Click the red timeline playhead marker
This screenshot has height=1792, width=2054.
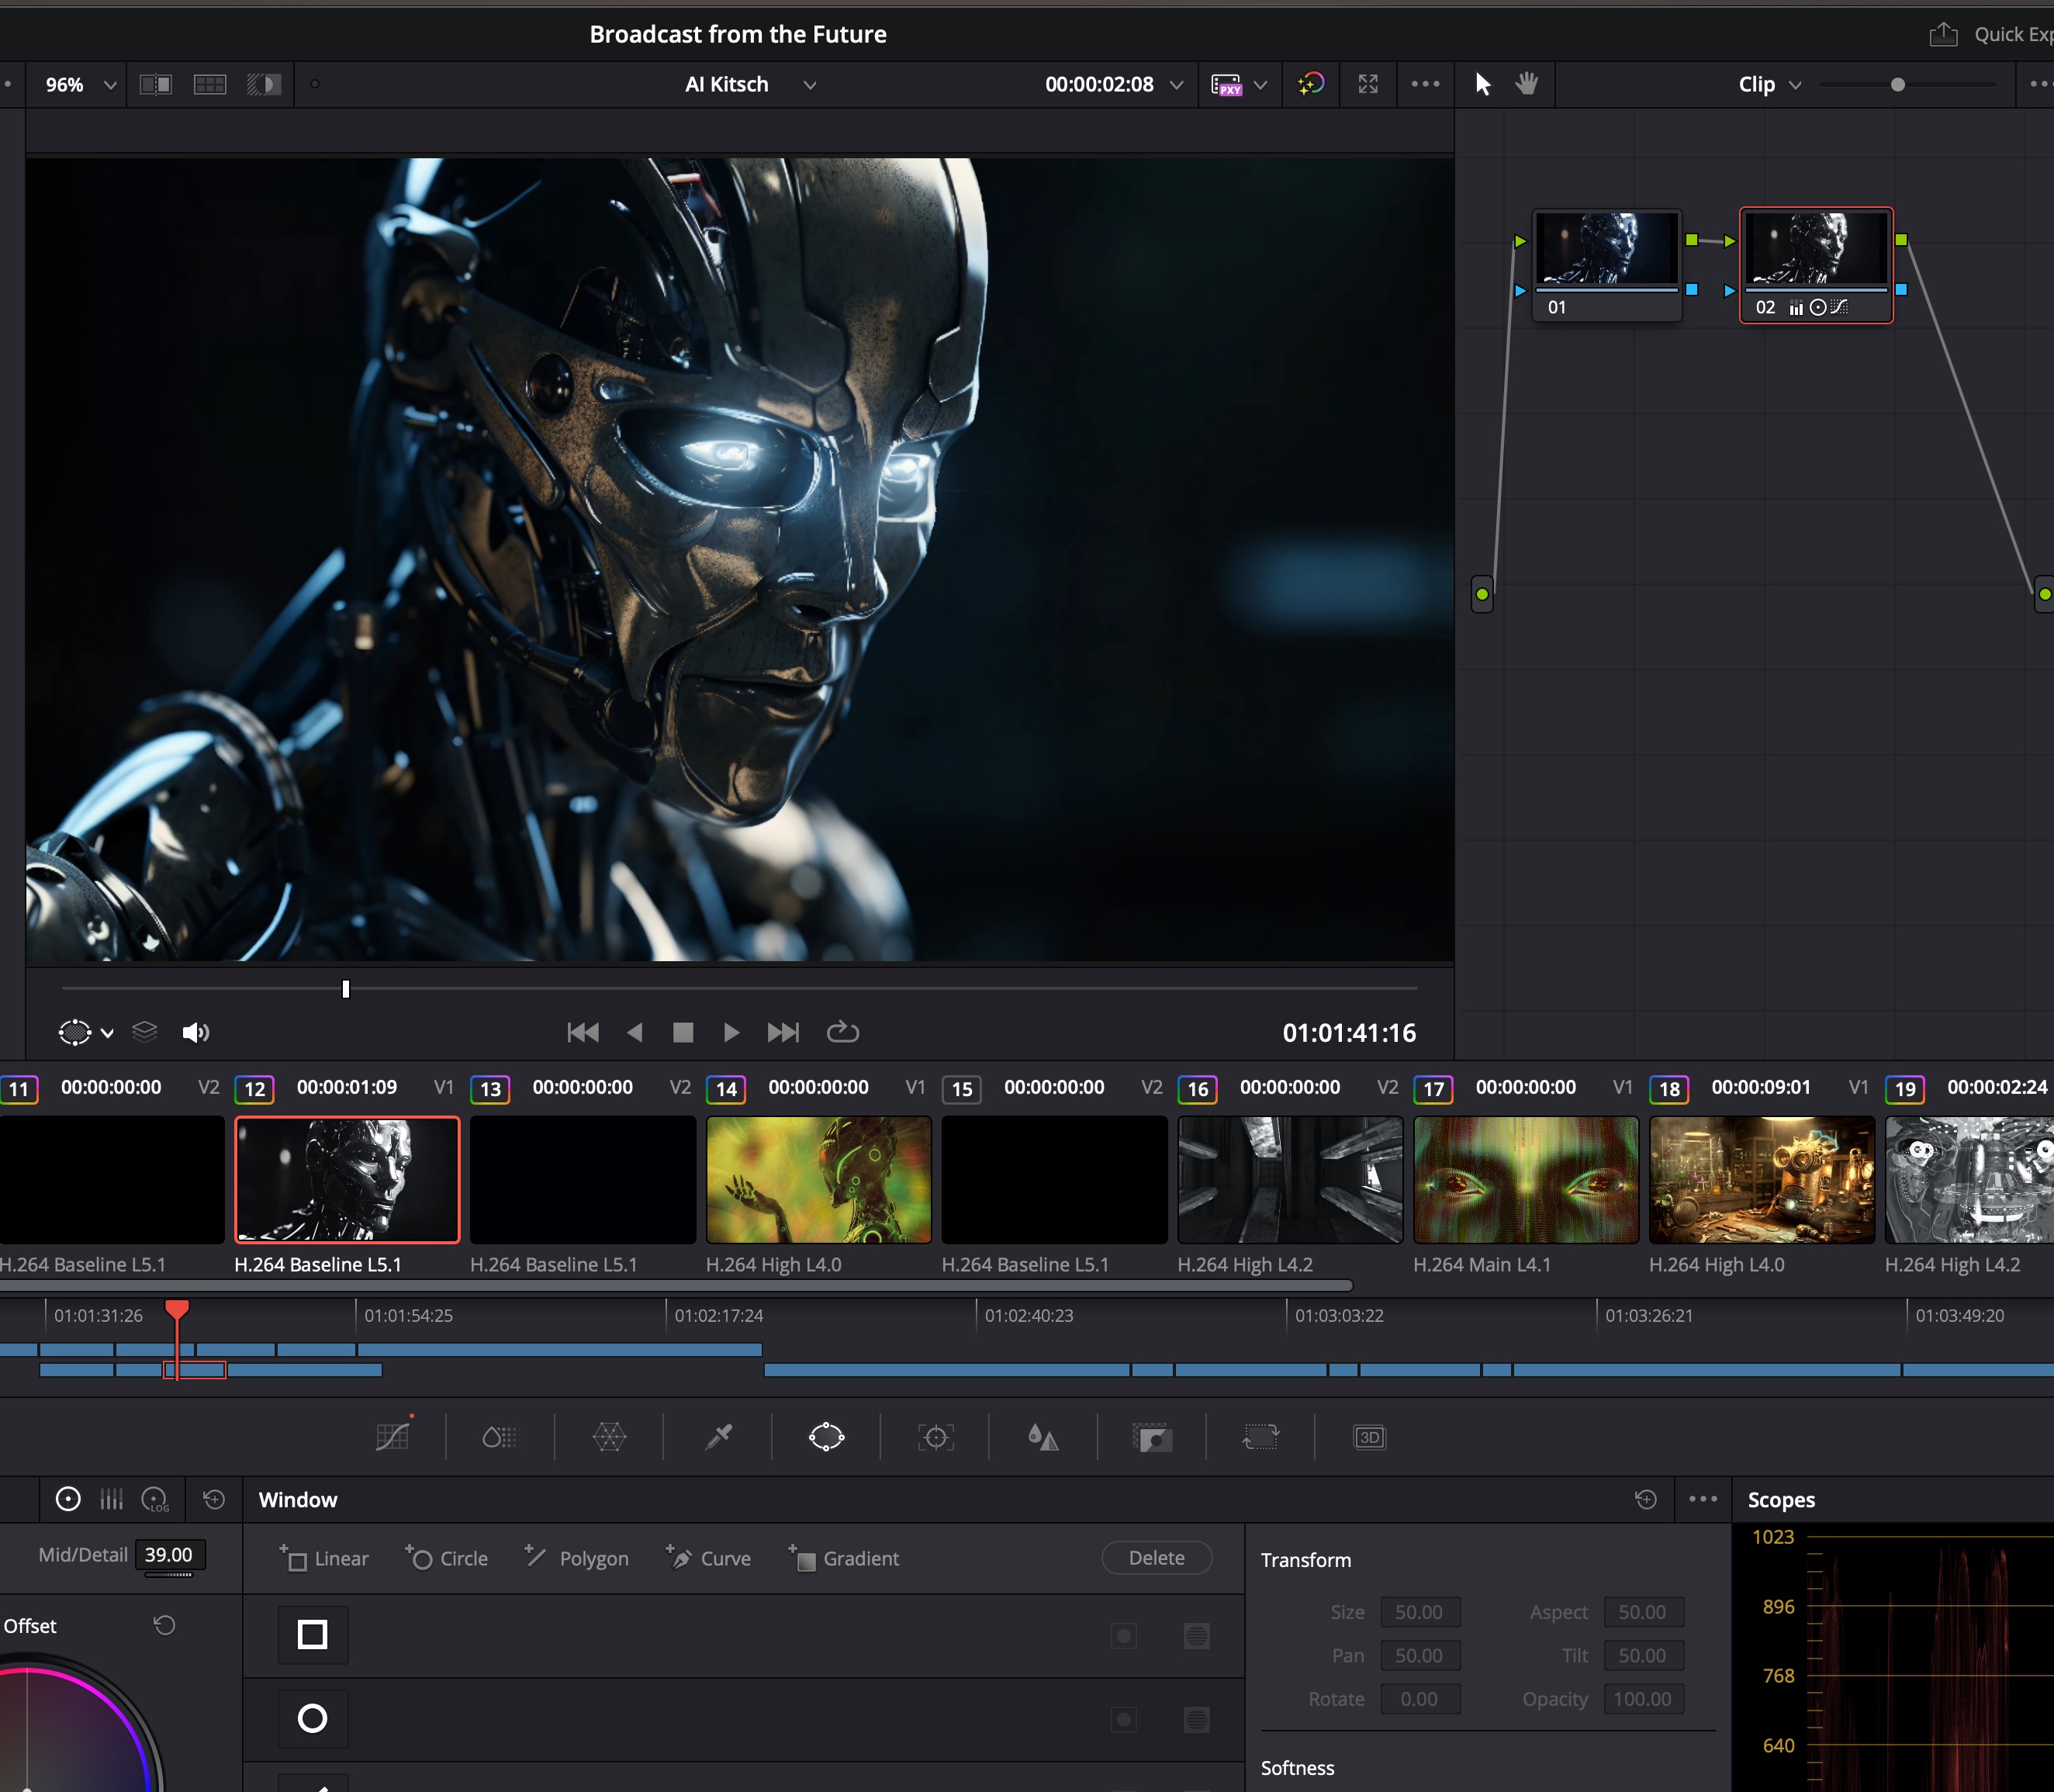[x=177, y=1310]
